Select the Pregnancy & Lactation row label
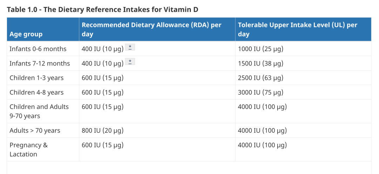Screen dimensions: 379x174 tap(28, 149)
